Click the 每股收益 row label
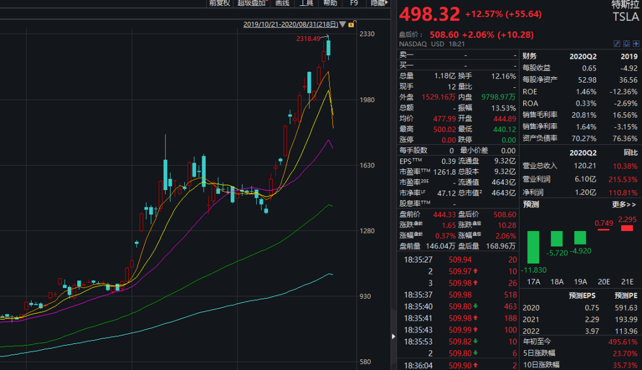The height and width of the screenshot is (370, 642). pyautogui.click(x=536, y=68)
